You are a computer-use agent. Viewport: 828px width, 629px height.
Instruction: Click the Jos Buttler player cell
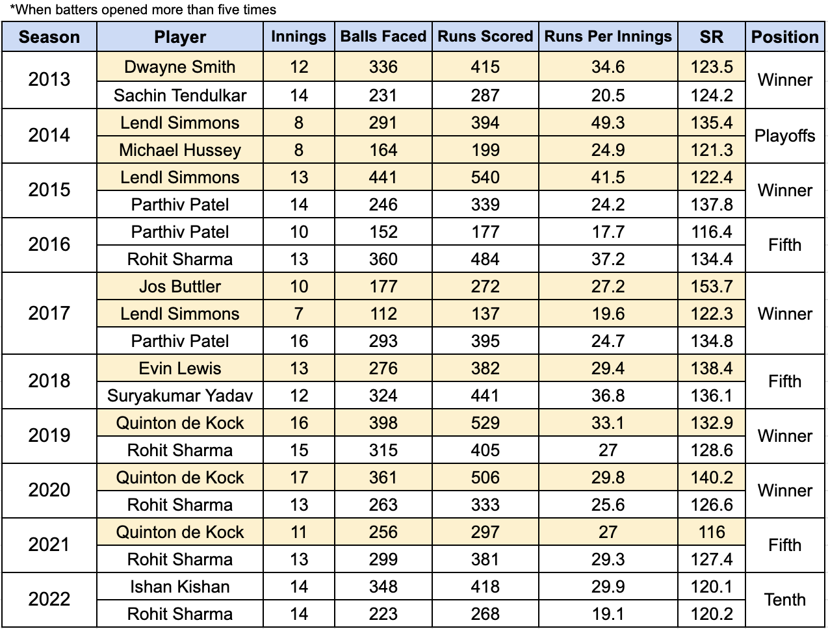[180, 287]
